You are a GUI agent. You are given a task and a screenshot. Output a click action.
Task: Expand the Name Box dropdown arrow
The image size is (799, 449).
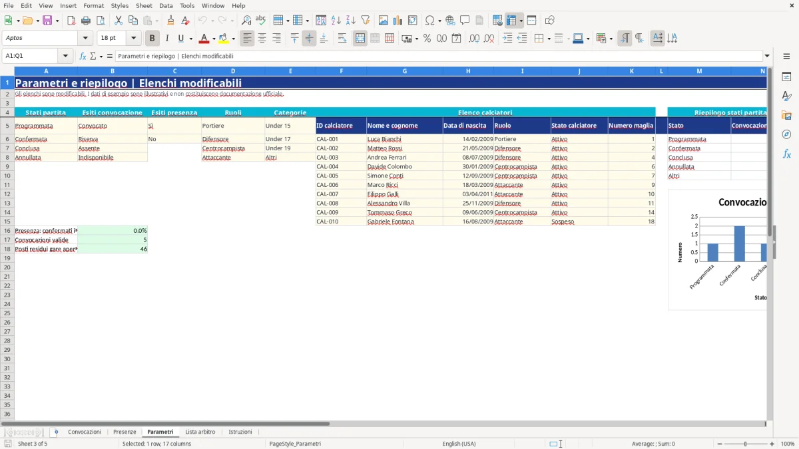point(65,56)
